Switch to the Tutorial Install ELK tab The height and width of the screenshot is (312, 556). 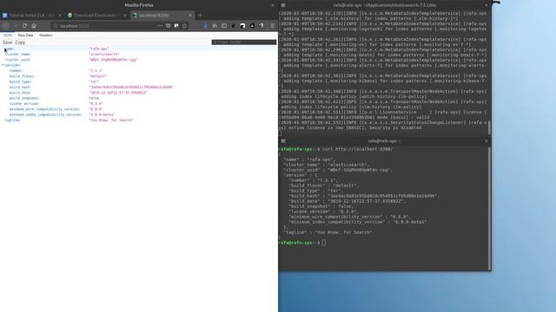[x=32, y=16]
